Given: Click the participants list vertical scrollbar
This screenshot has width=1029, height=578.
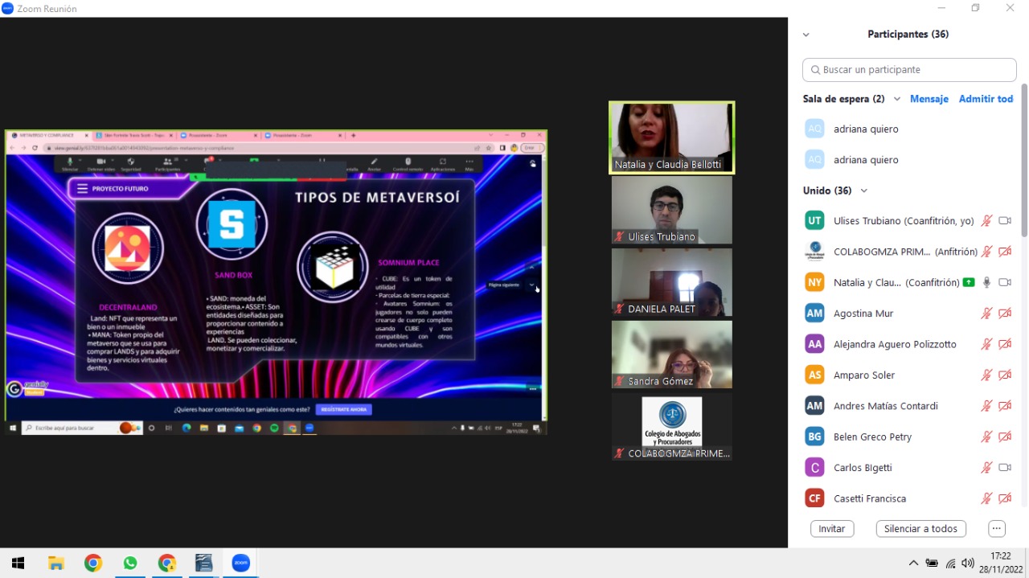Looking at the screenshot, I should tap(1023, 161).
